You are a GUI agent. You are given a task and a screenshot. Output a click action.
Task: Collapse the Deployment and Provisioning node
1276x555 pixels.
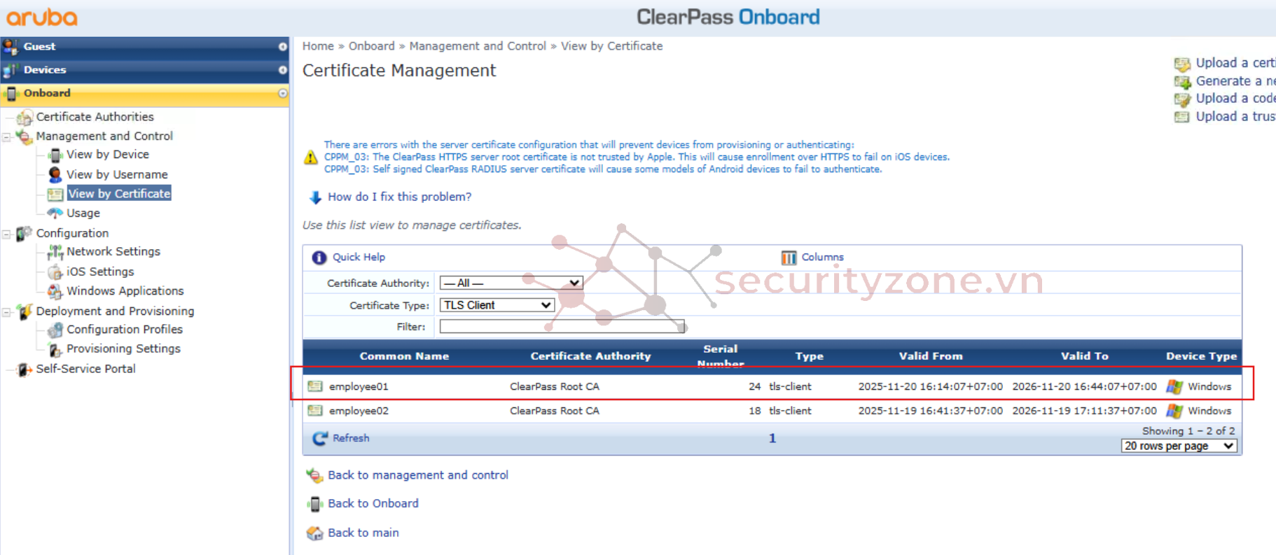coord(6,312)
